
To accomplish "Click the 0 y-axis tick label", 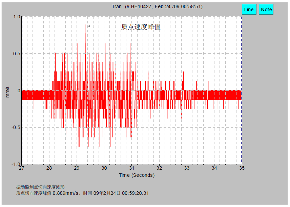I will tap(19, 91).
